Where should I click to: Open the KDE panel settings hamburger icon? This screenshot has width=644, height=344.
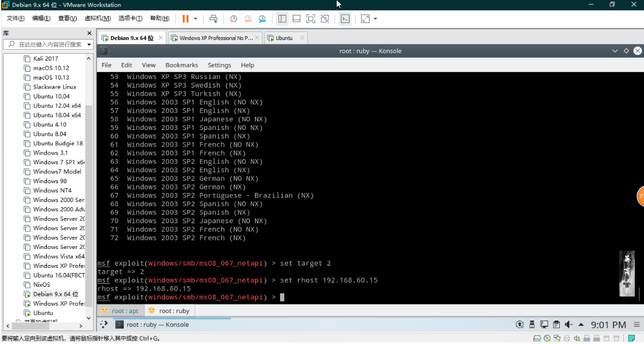click(637, 325)
